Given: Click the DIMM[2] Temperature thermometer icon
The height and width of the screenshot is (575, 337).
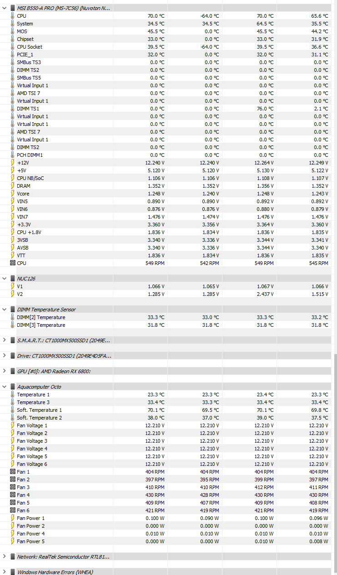Looking at the screenshot, I should (x=13, y=317).
